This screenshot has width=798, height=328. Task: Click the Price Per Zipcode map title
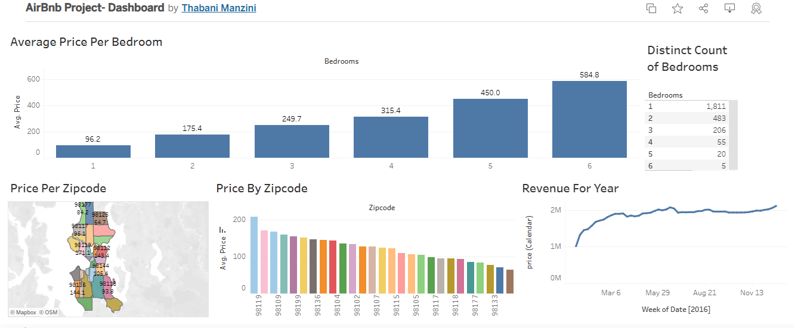pos(58,188)
